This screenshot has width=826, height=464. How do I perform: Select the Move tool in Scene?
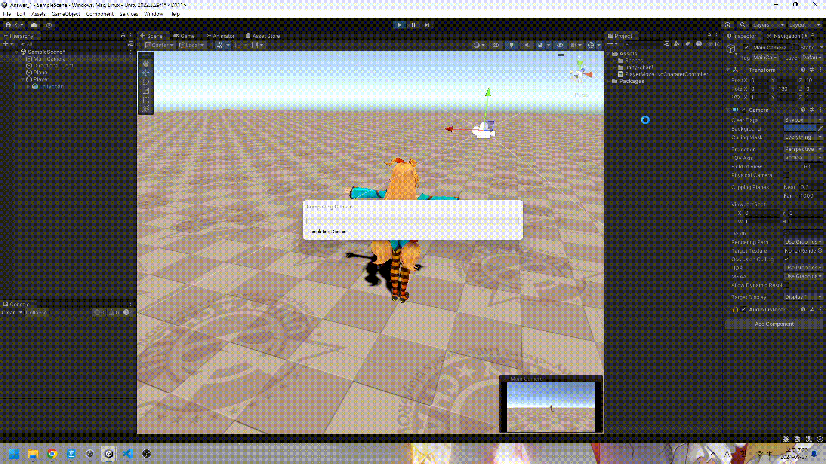[146, 73]
